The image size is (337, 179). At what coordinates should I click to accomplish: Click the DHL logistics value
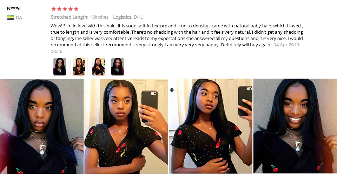138,17
